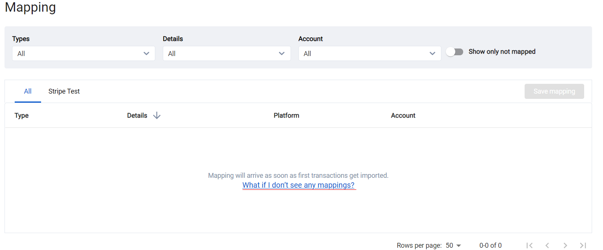Go to the first page of results

(x=530, y=245)
